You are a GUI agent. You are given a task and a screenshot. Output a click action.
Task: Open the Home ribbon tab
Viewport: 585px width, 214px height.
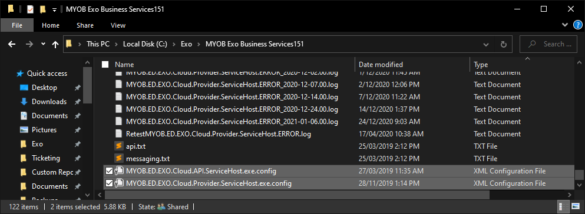[50, 25]
